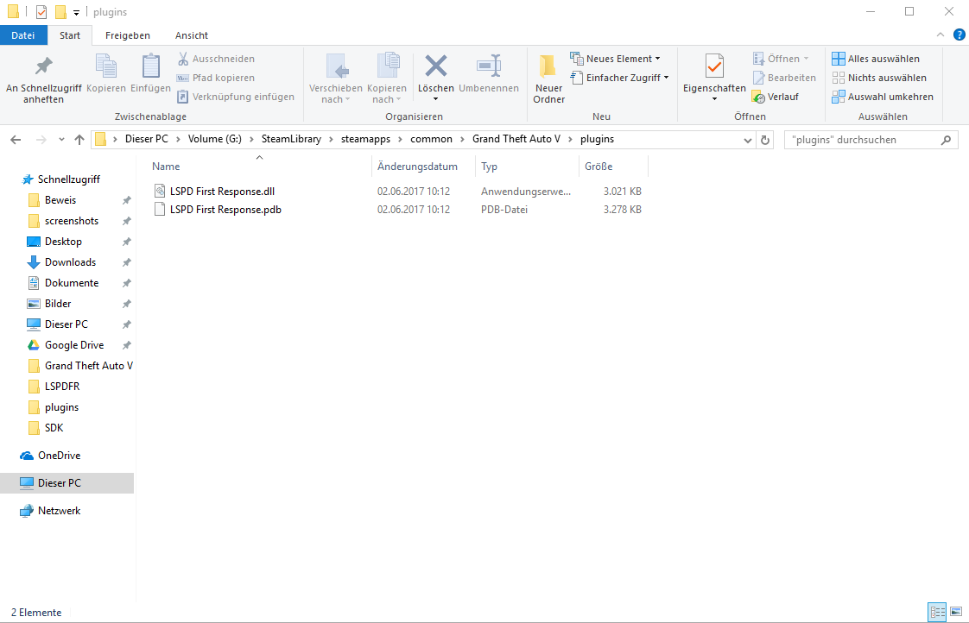Pin folder to Schnellzugriff (An Schnellzugriff anheften)
969x623 pixels.
[x=43, y=79]
